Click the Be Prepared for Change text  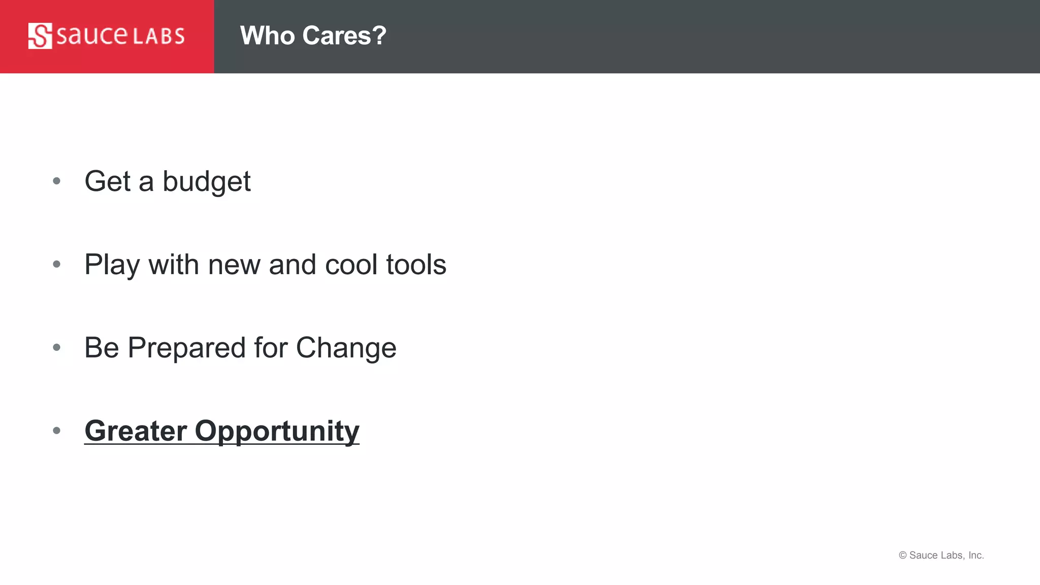click(241, 348)
